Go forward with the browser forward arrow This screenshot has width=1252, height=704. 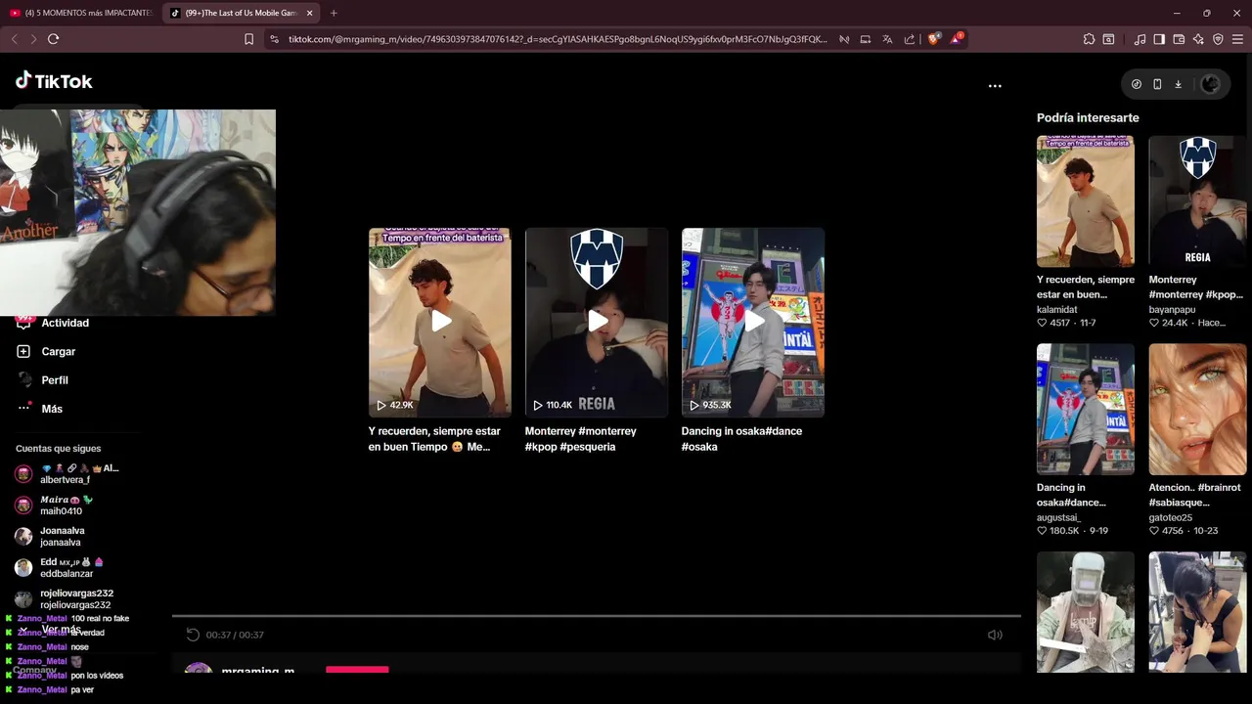[x=33, y=39]
